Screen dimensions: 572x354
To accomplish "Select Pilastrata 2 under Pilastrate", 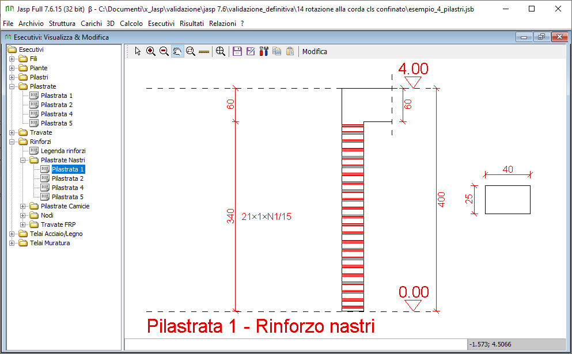I will coord(56,105).
